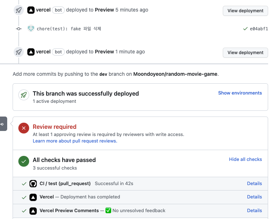Click the Vercel logo in Deployment has completed row
This screenshot has width=271, height=219.
point(33,197)
